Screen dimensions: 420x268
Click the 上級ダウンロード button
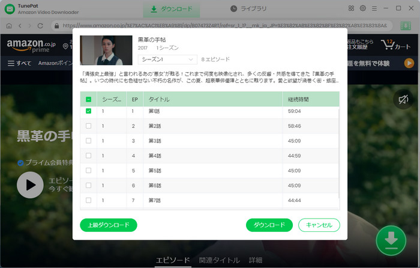(x=109, y=225)
